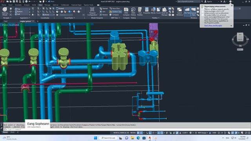Click the Restore viewports button
Image resolution: width=251 pixels, height=141 pixels.
pos(104,15)
